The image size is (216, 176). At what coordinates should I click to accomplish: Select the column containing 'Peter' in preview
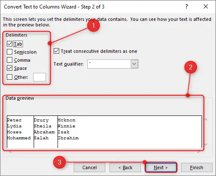(x=20, y=132)
